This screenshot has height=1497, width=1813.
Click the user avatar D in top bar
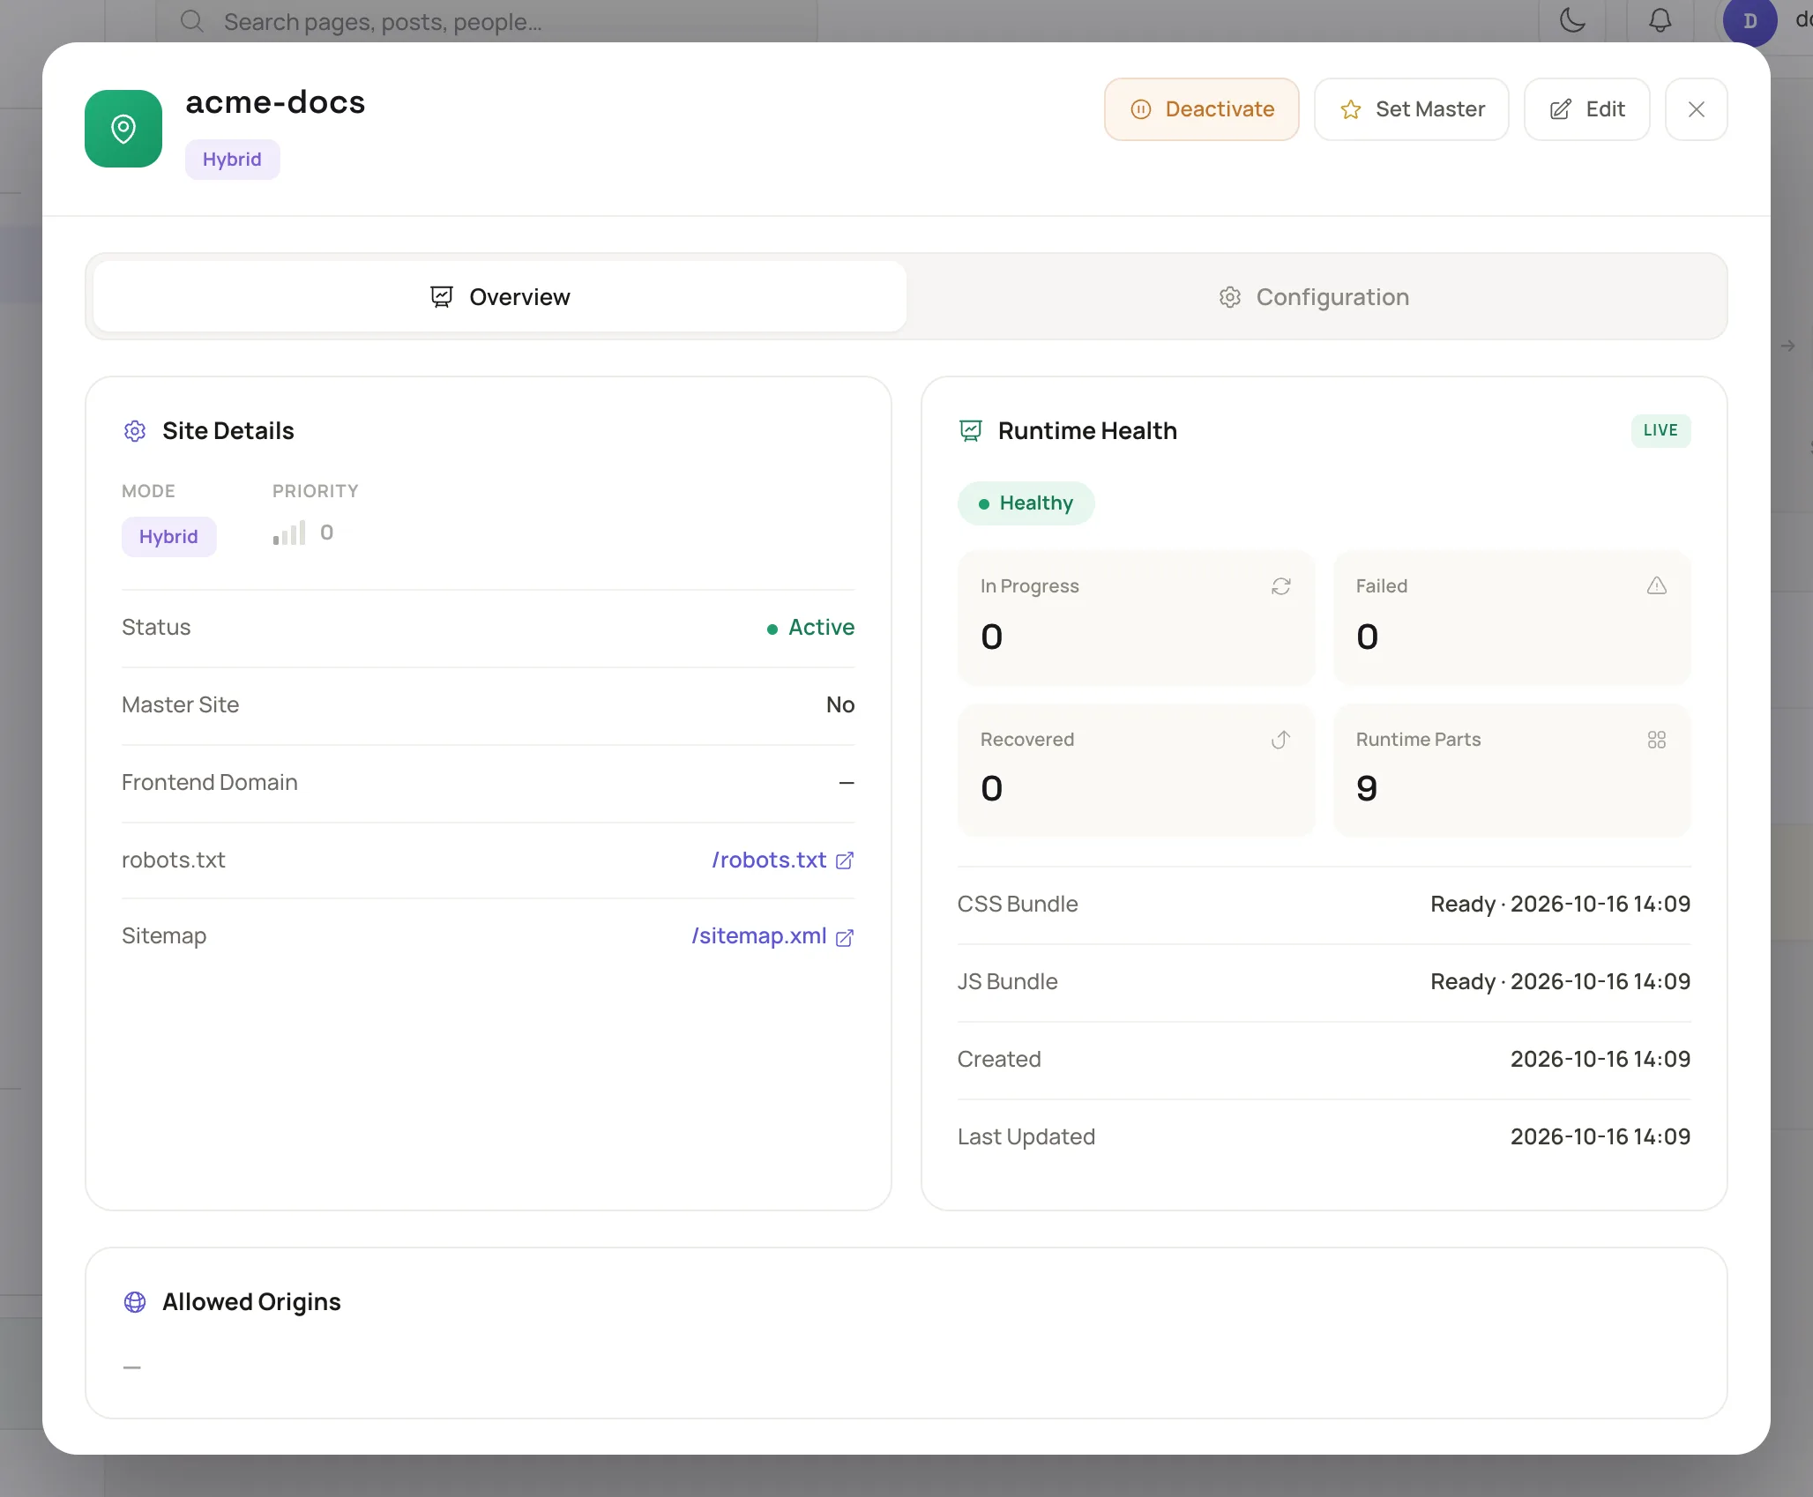pyautogui.click(x=1750, y=19)
